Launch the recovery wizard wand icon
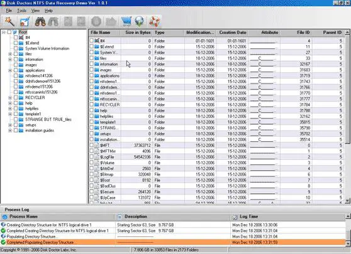This screenshot has height=254, width=351. pos(9,22)
